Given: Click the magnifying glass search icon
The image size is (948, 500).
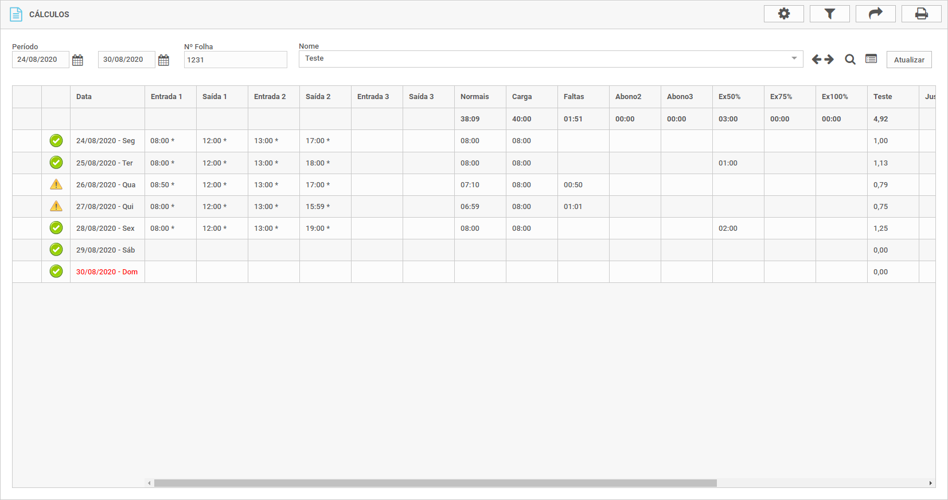Looking at the screenshot, I should click(850, 60).
